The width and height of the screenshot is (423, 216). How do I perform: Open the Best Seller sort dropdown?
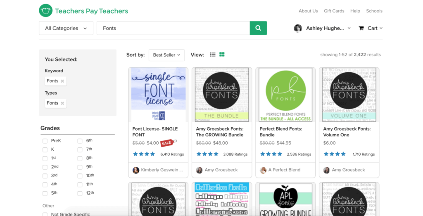click(166, 55)
